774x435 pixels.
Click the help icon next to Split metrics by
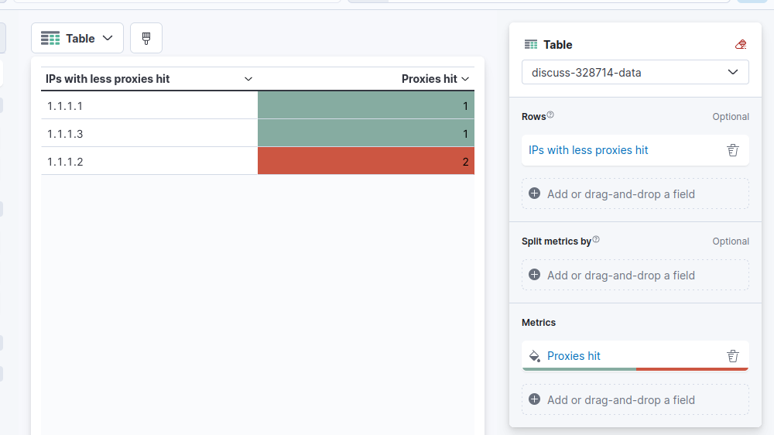coord(596,240)
